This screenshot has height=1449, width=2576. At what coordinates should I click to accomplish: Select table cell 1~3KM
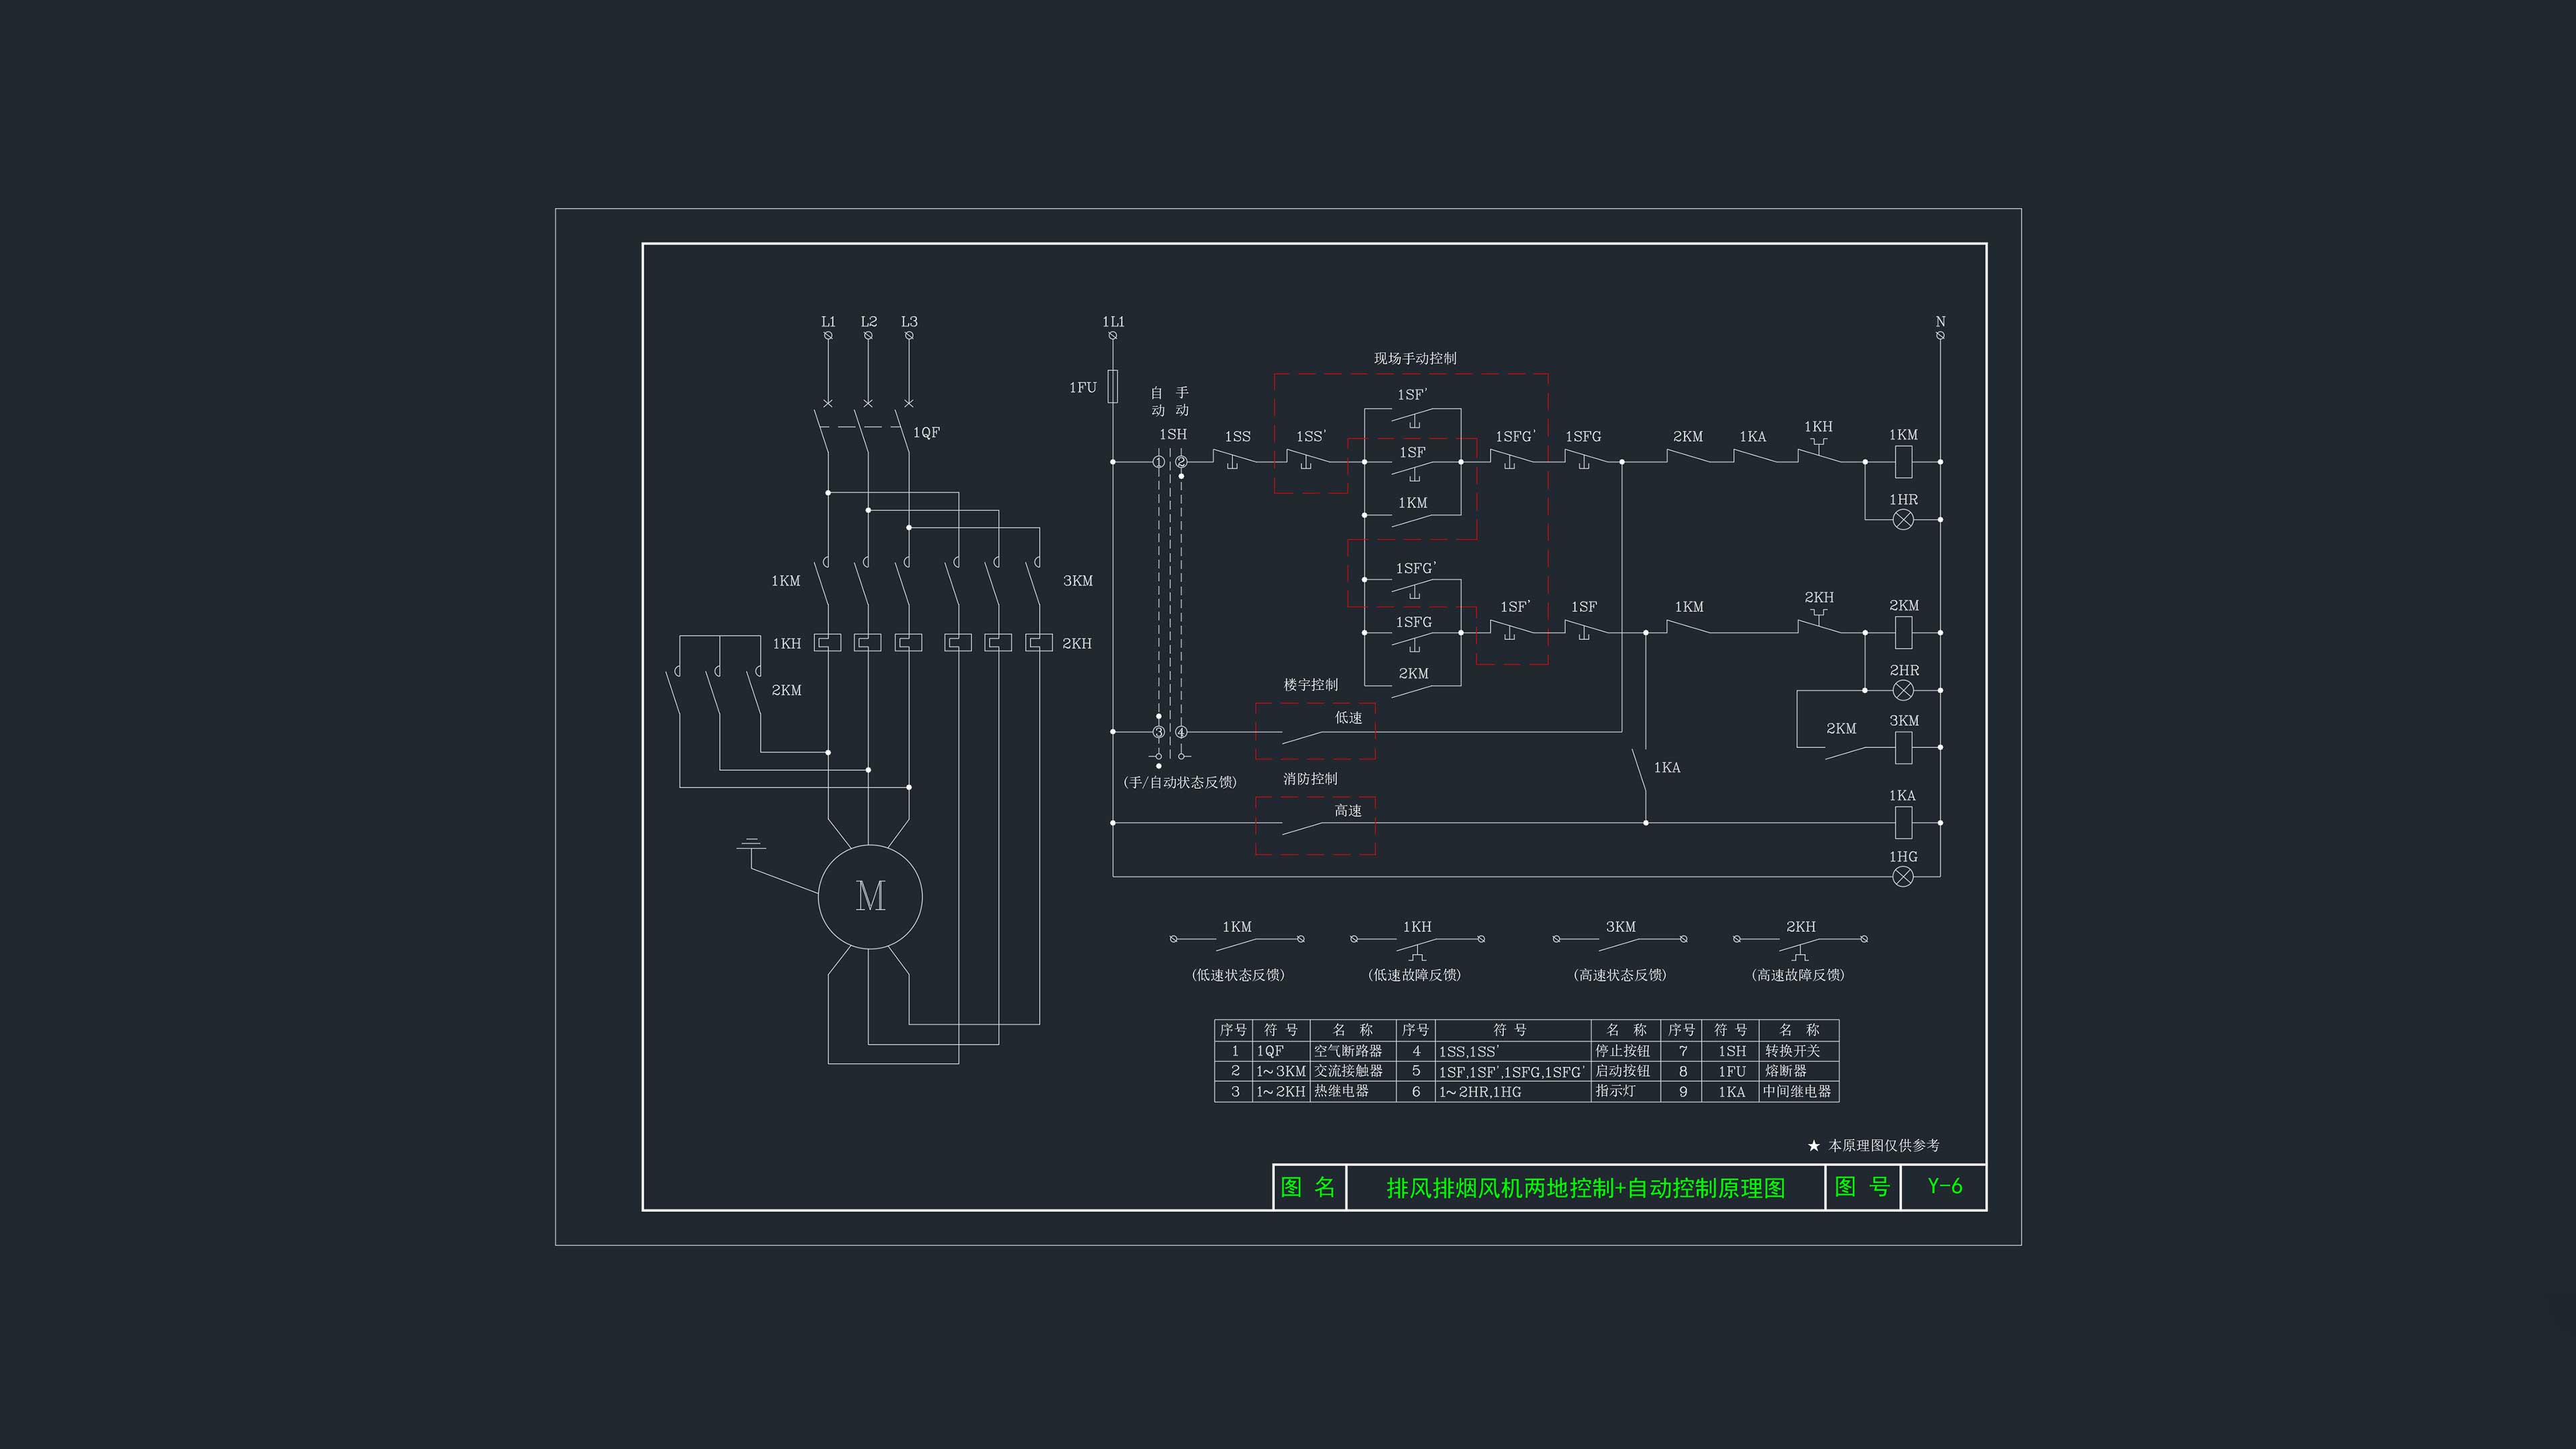[1281, 1072]
